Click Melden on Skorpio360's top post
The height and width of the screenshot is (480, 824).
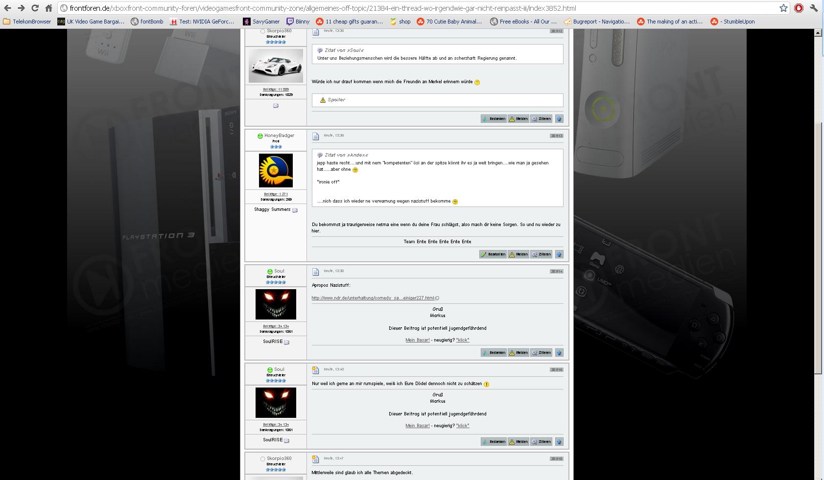click(518, 119)
